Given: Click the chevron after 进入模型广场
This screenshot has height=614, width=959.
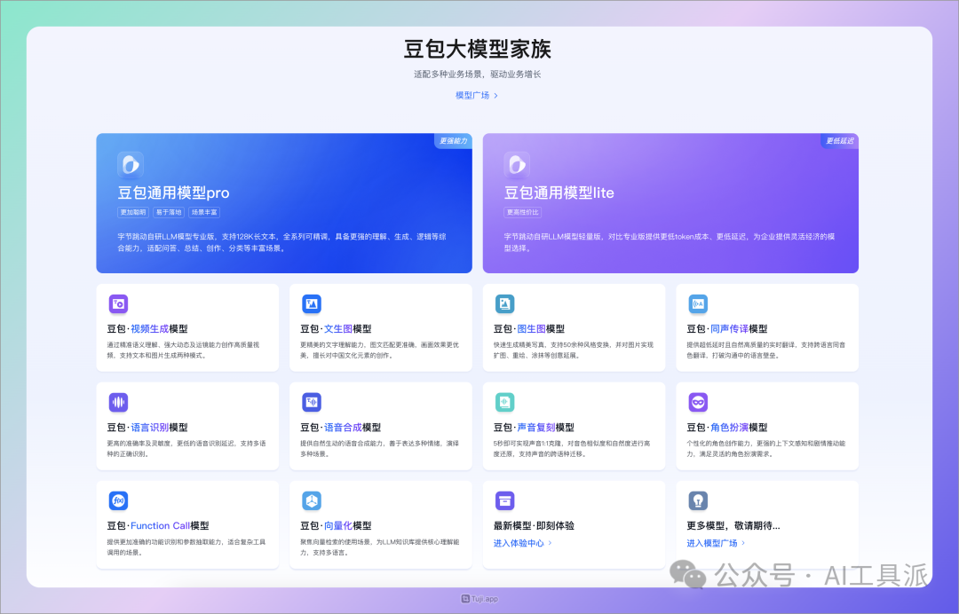Looking at the screenshot, I should pyautogui.click(x=743, y=543).
